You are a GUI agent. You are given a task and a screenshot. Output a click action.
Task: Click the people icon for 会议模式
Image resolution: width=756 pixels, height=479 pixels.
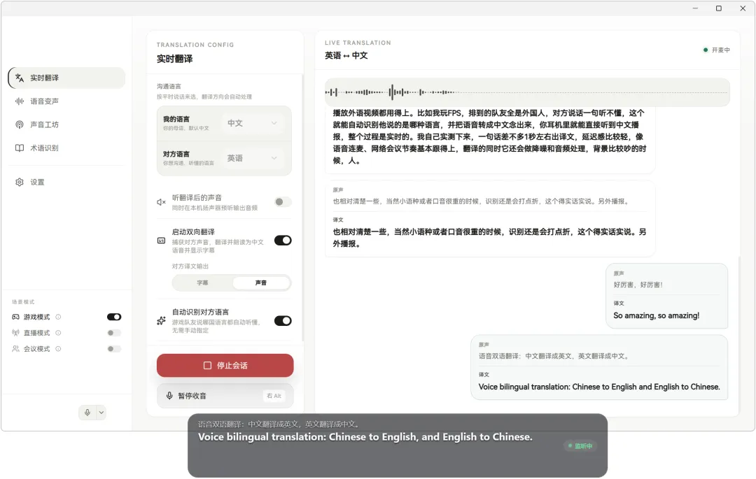(16, 348)
